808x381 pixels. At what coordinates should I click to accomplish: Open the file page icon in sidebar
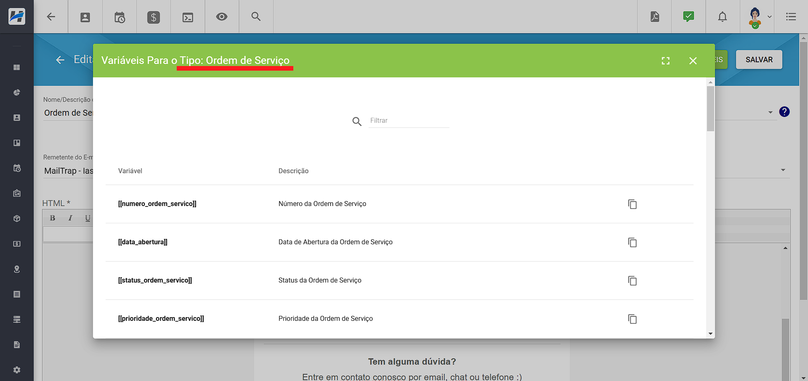coord(17,345)
